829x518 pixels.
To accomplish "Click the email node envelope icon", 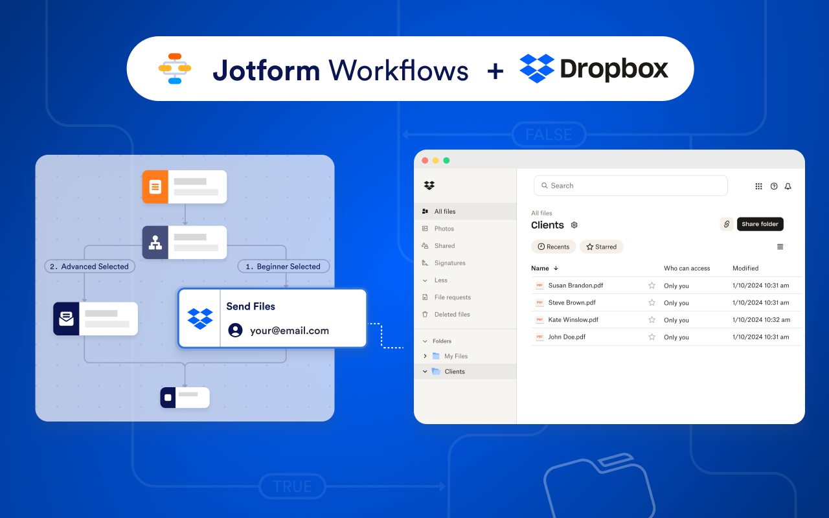I will coord(66,319).
